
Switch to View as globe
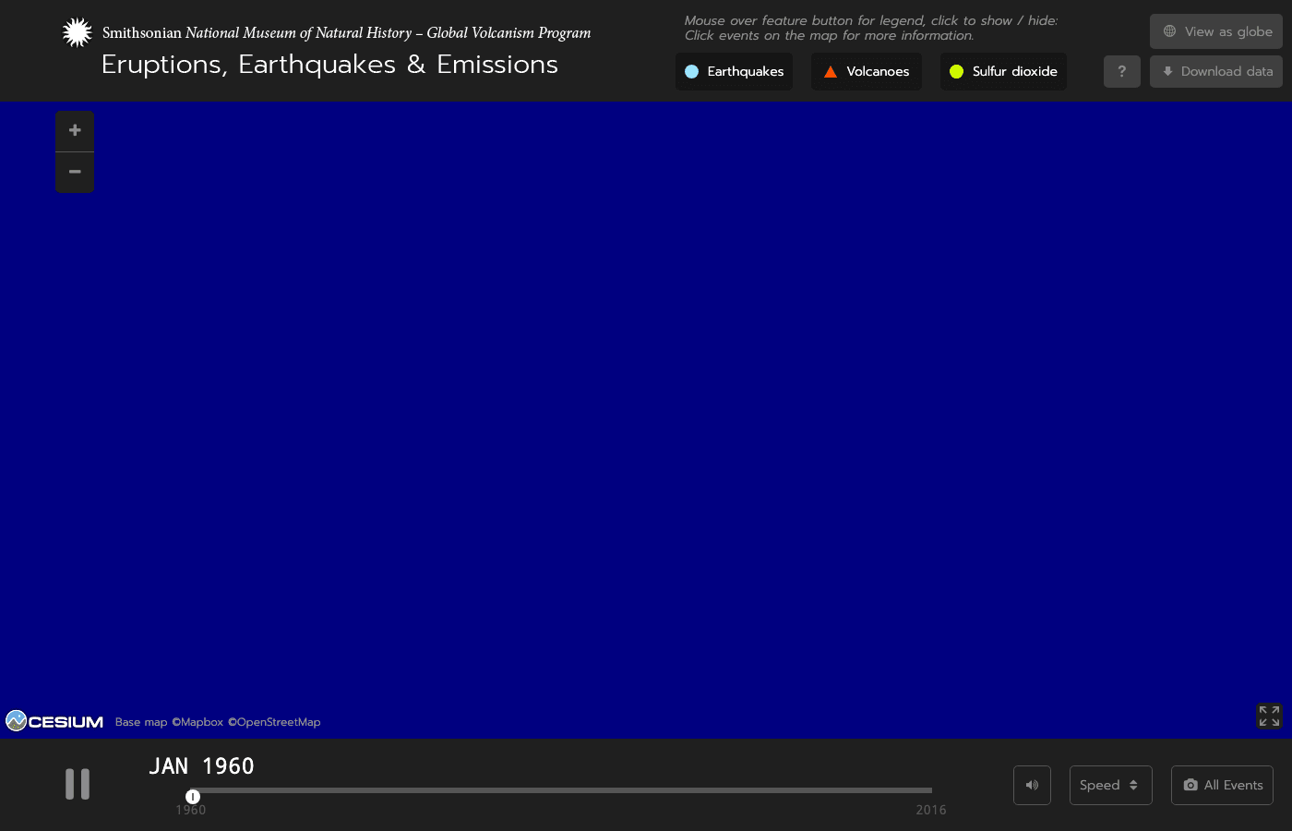[x=1215, y=31]
